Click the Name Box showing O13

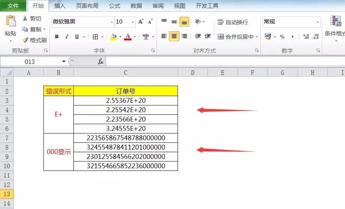click(30, 61)
